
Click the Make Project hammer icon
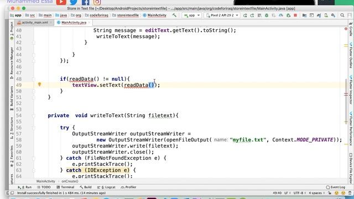(174, 15)
